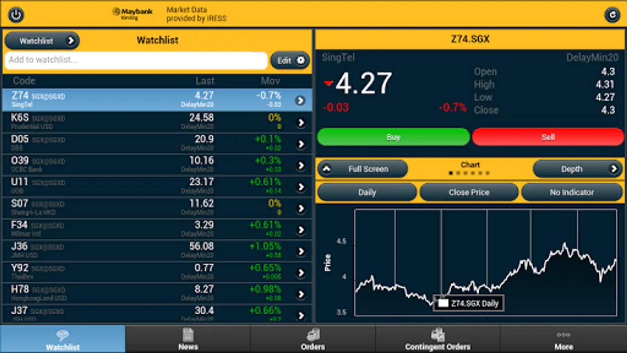Open the More tab
The image size is (627, 353).
point(564,339)
